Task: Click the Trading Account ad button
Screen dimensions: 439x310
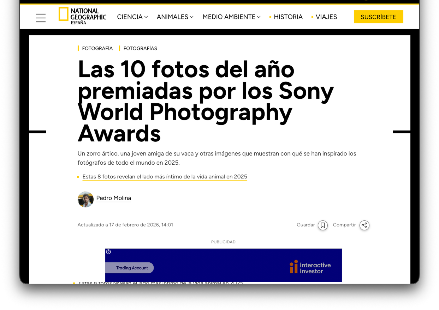Action: pos(130,268)
